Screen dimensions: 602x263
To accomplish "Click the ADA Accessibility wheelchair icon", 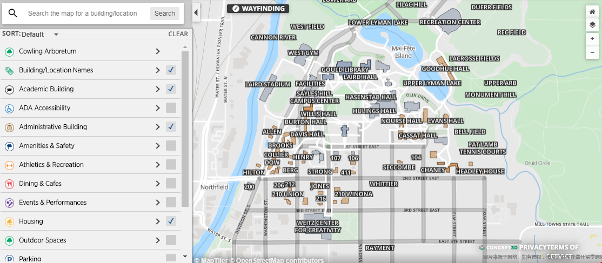I will click(x=9, y=108).
